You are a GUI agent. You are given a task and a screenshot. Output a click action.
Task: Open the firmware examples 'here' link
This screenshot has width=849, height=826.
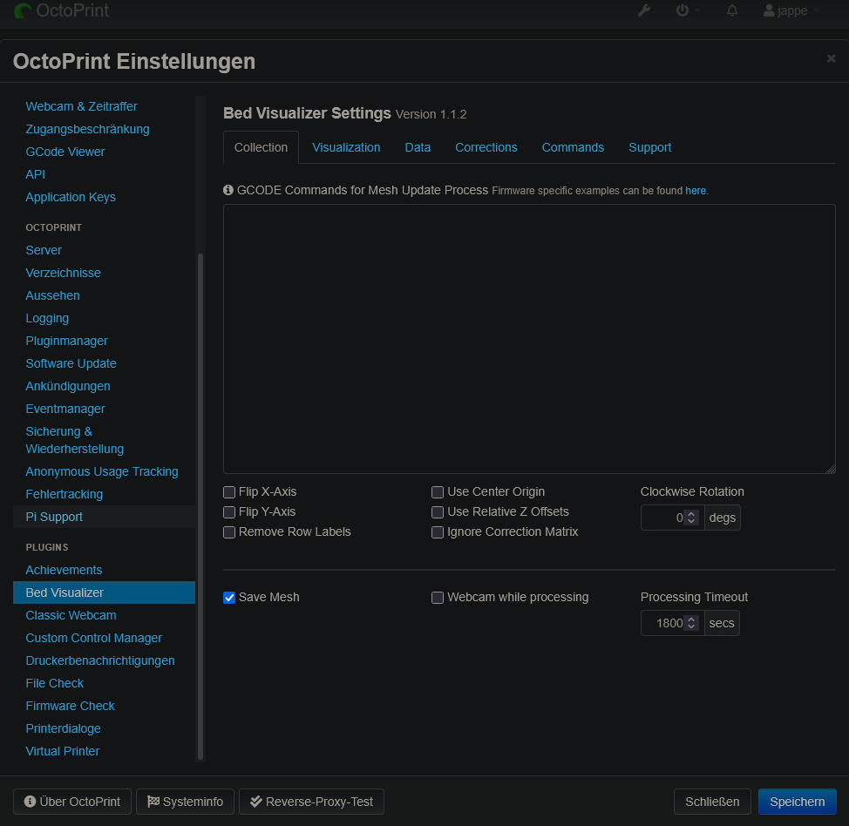696,191
